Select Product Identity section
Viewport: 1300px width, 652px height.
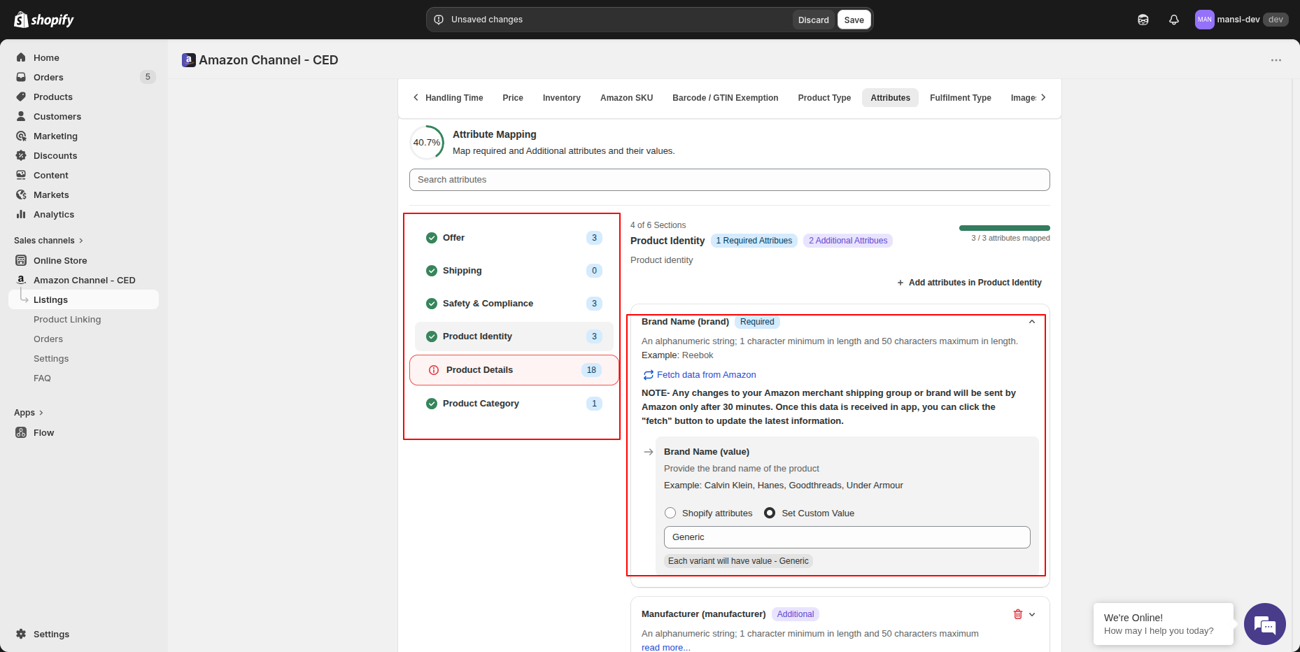514,336
